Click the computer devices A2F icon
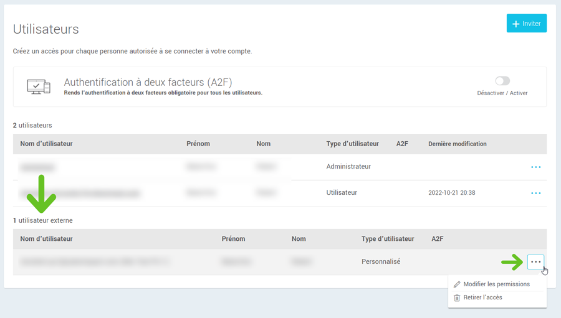561x318 pixels. 39,87
